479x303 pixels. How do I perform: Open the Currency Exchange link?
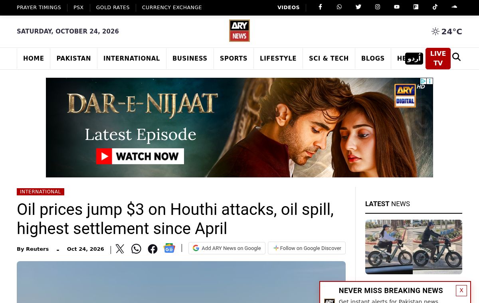tap(172, 8)
